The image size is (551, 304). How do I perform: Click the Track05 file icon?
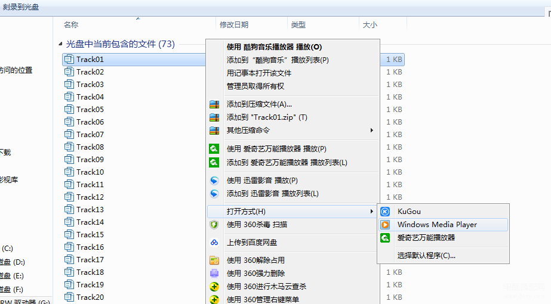[69, 110]
